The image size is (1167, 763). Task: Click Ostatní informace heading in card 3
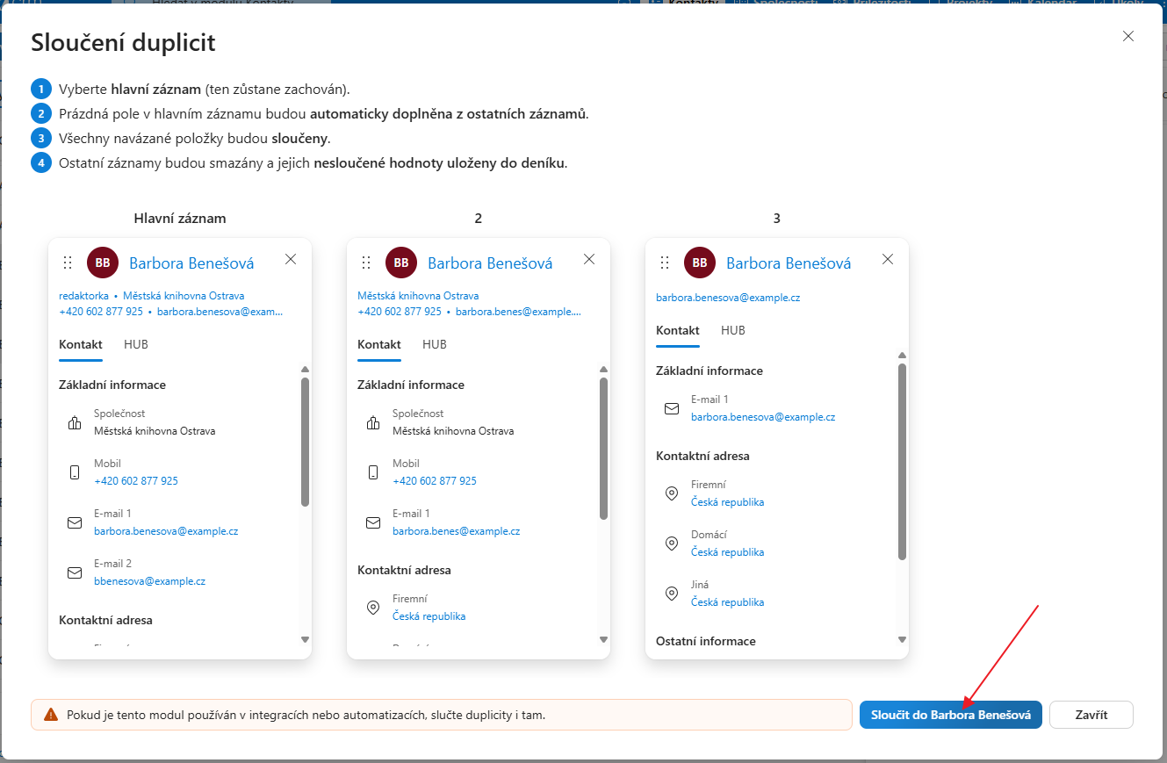[x=706, y=641]
